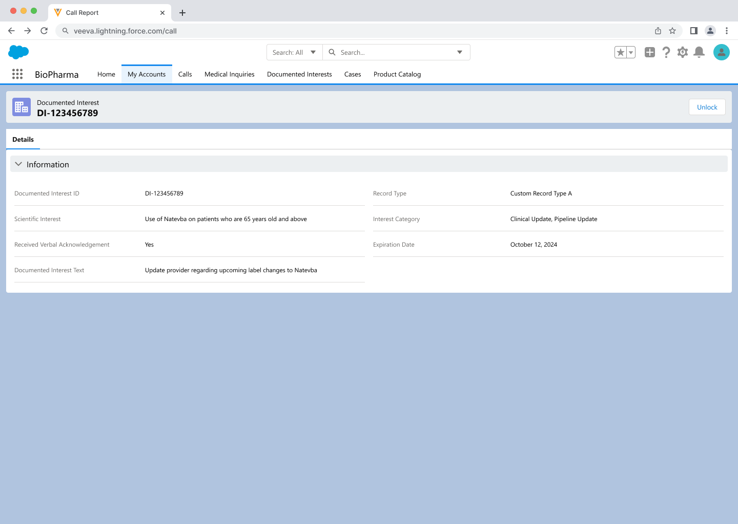Open the Medical Inquiries tab
738x524 pixels.
(229, 74)
